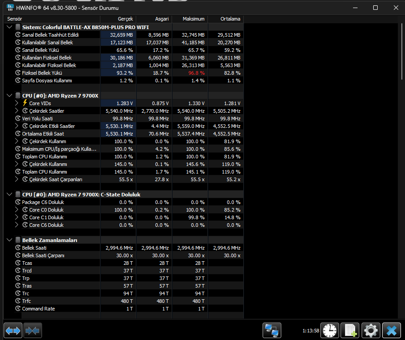Click the Sensör column header
This screenshot has width=405, height=340.
(52, 19)
